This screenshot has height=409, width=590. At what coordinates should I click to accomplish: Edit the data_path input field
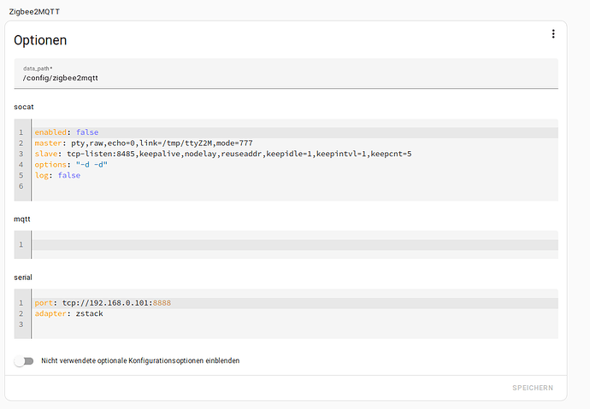tap(286, 73)
